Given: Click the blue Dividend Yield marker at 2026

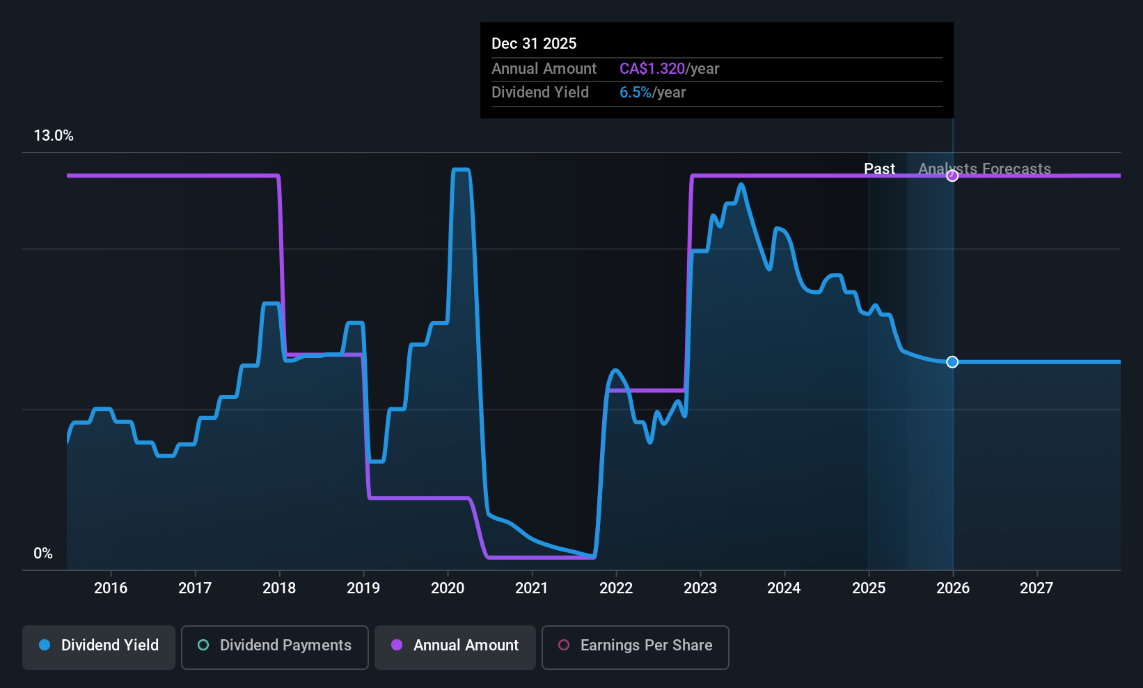Looking at the screenshot, I should click(x=952, y=362).
